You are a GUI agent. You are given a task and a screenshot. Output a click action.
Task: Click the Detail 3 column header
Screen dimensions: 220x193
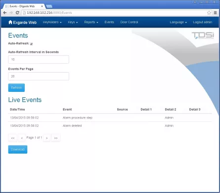coord(195,110)
